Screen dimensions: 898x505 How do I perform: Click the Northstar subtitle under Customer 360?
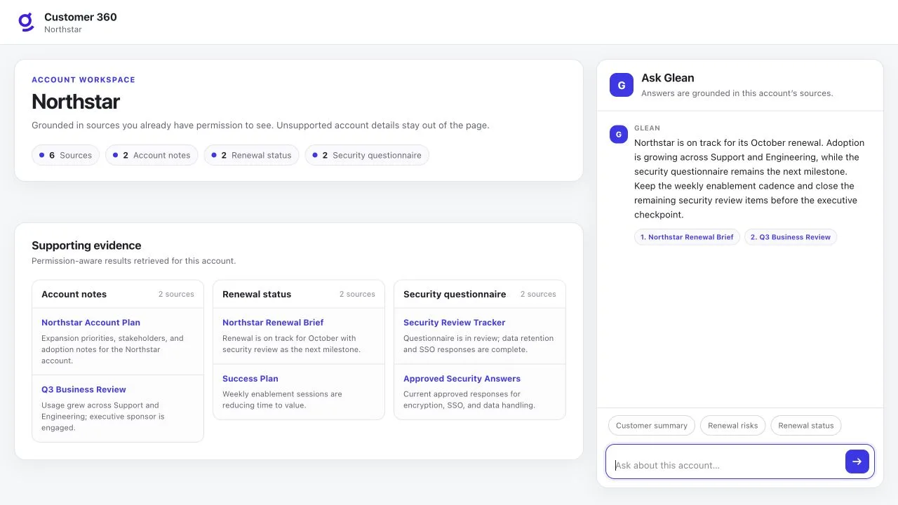tap(63, 29)
